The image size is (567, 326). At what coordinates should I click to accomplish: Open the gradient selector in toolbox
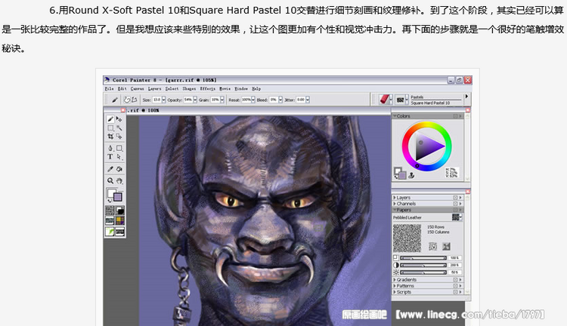(x=119, y=210)
